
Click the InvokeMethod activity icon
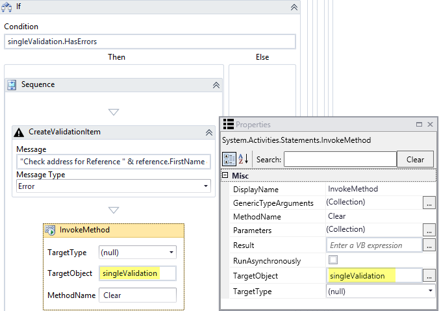[50, 230]
